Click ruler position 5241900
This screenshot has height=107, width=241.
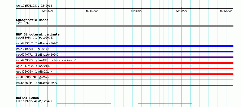pyautogui.click(x=181, y=11)
